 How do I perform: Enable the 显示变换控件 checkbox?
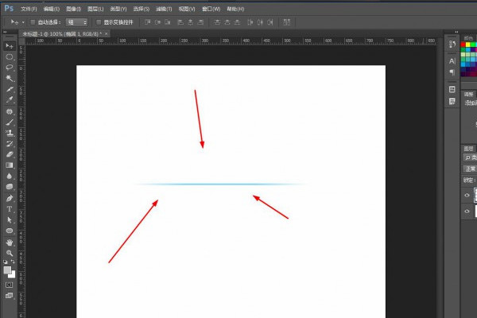coord(99,22)
